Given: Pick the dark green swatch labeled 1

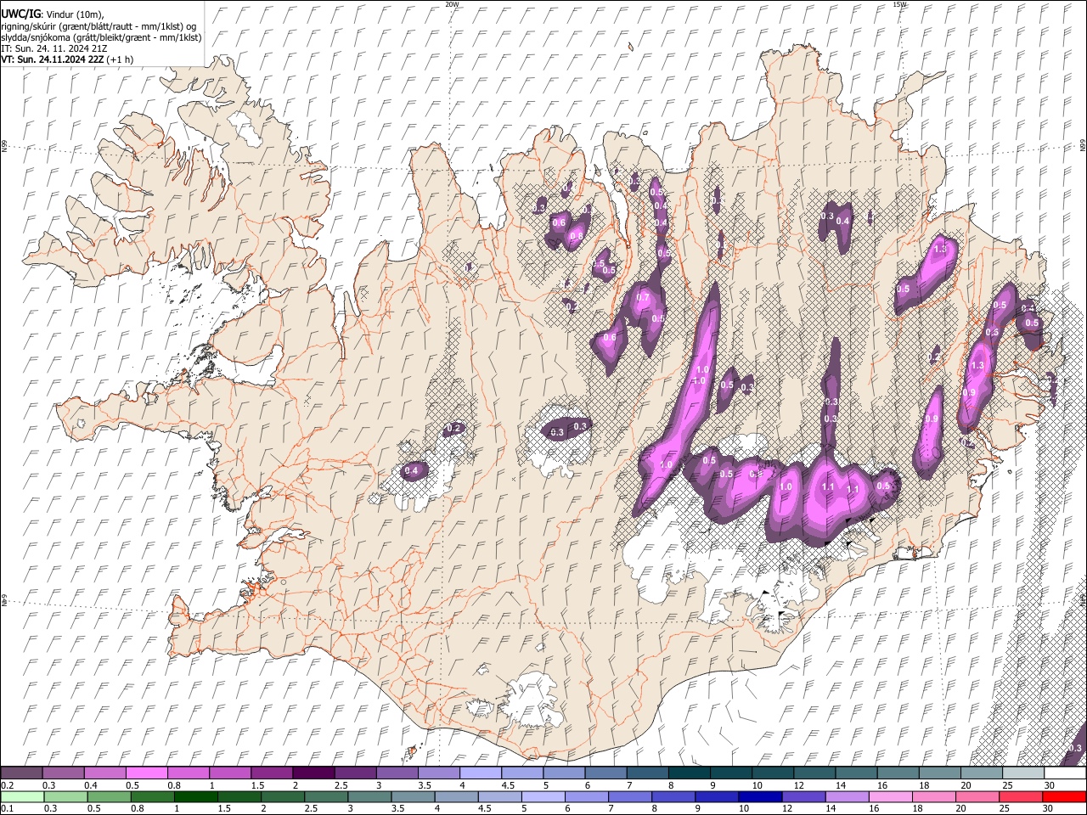Looking at the screenshot, I should click(x=195, y=796).
